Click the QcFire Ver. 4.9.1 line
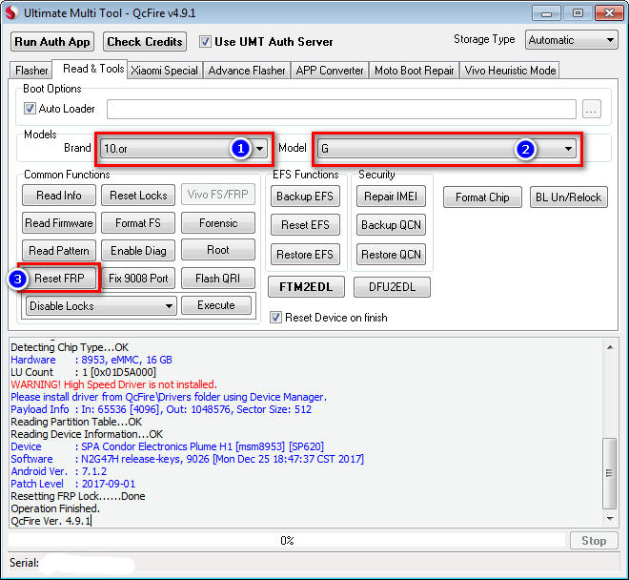 point(51,521)
